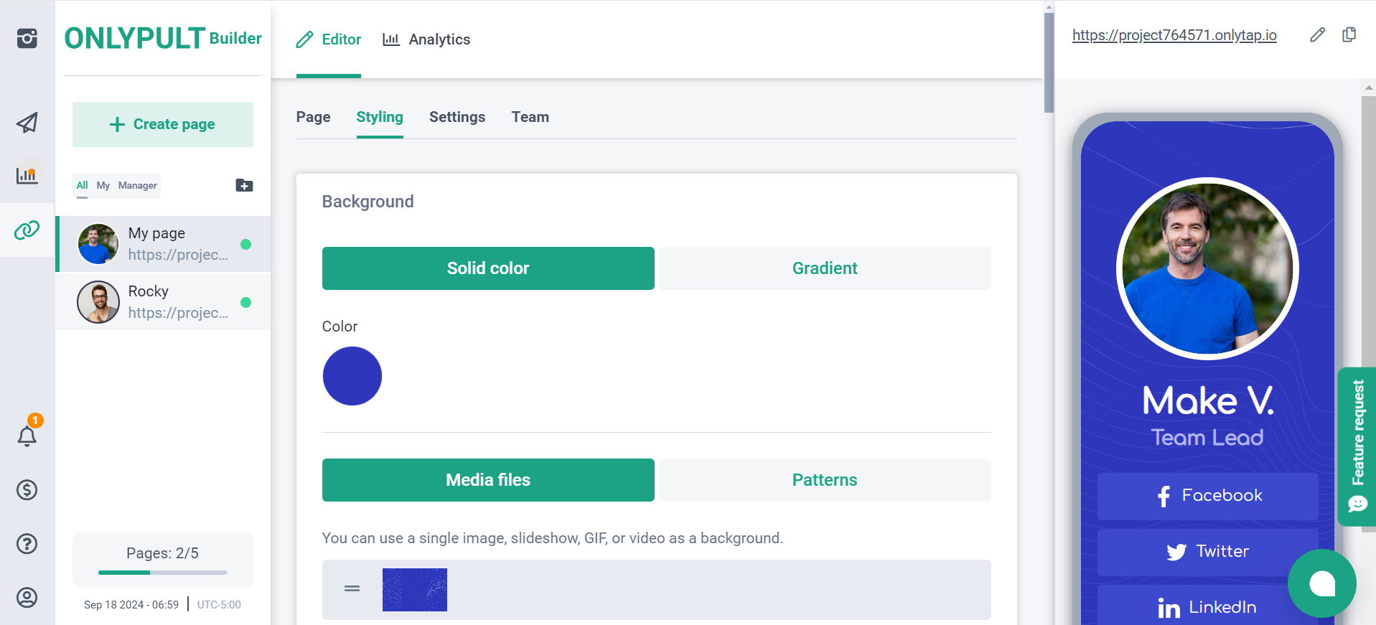This screenshot has height=625, width=1376.
Task: Copy the project link
Action: (1349, 35)
